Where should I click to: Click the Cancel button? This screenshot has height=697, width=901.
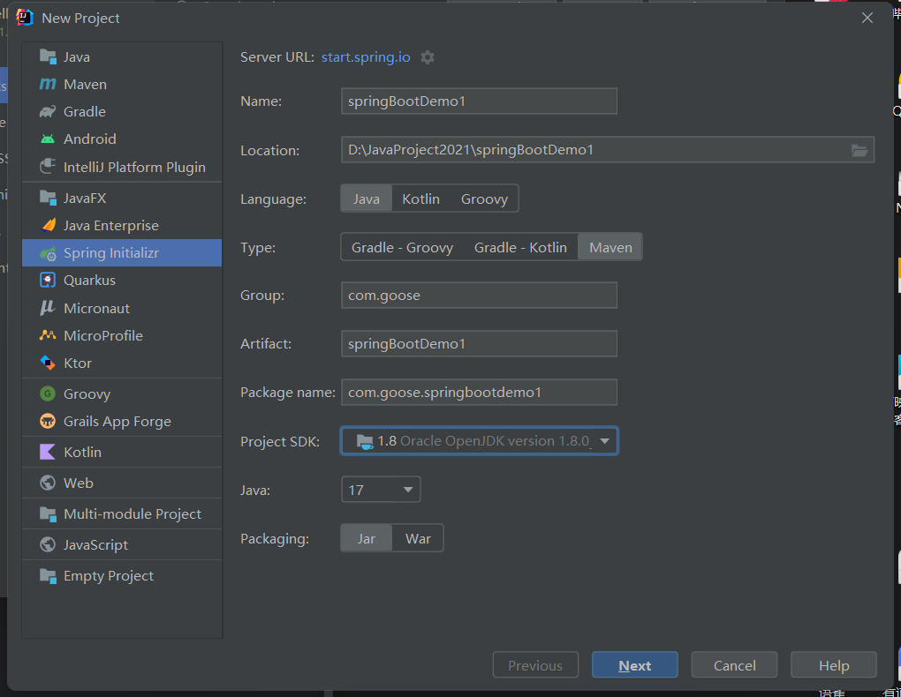pyautogui.click(x=734, y=665)
